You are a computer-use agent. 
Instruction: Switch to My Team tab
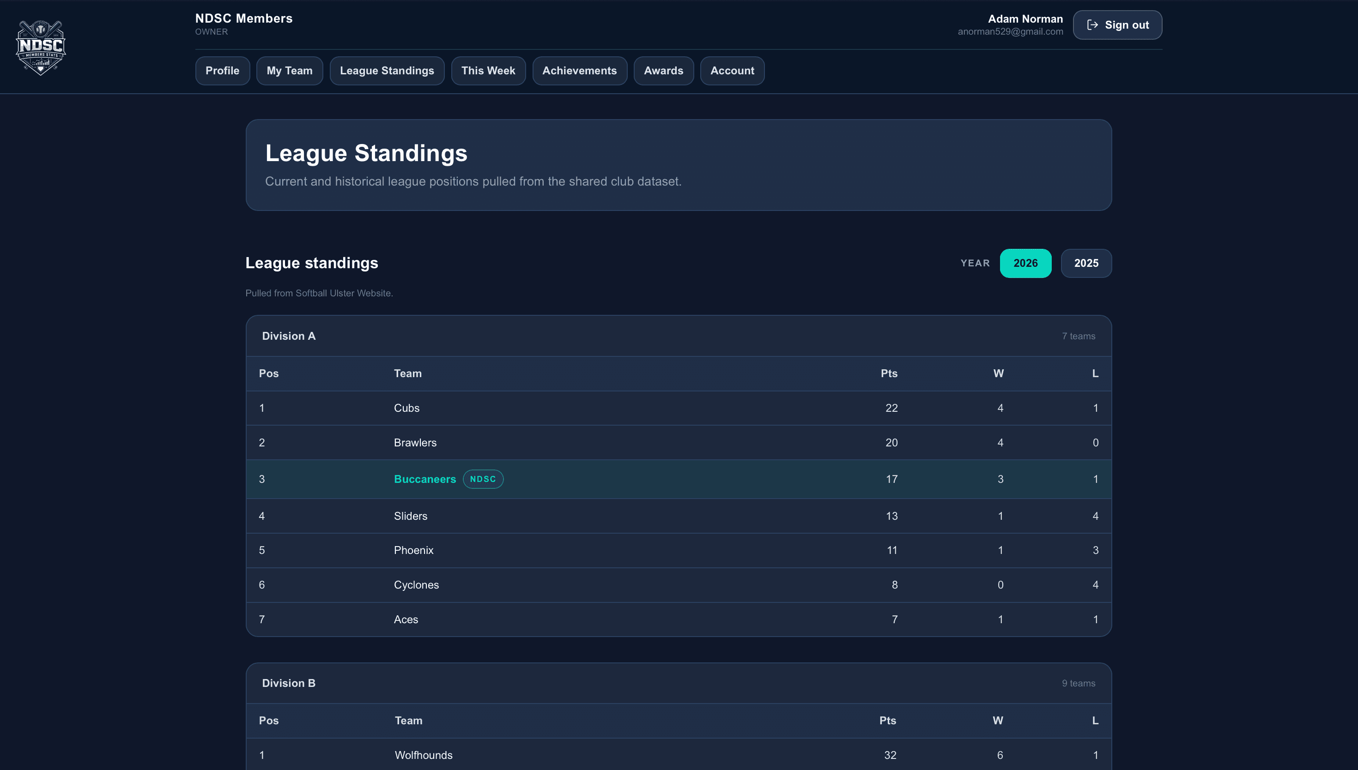[289, 70]
